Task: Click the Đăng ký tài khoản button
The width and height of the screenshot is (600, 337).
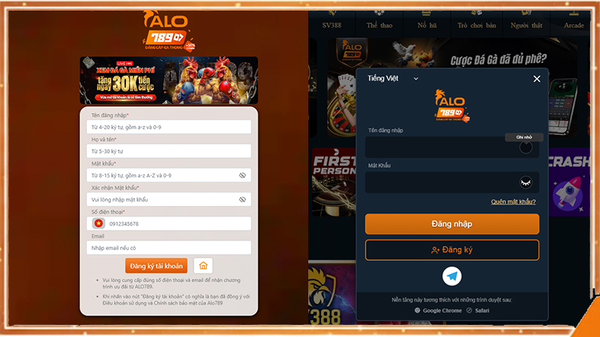Action: [156, 266]
